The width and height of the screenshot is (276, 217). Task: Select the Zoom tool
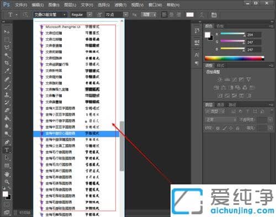7,182
